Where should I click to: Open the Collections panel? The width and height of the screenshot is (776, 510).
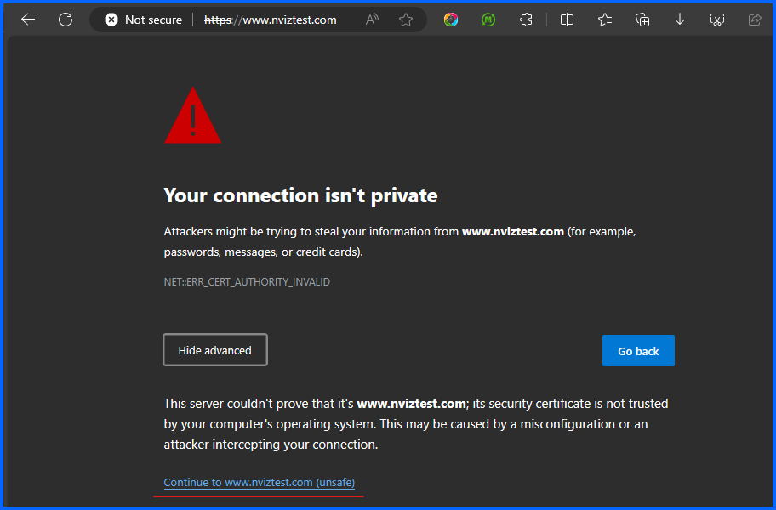(x=642, y=20)
